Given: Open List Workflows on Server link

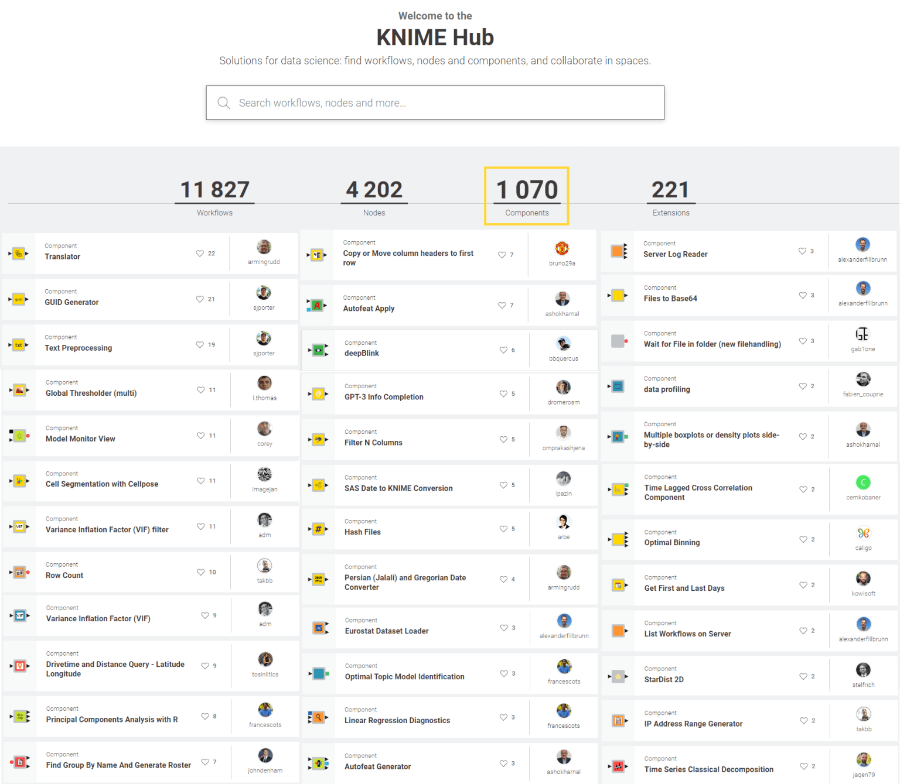Looking at the screenshot, I should pos(688,634).
